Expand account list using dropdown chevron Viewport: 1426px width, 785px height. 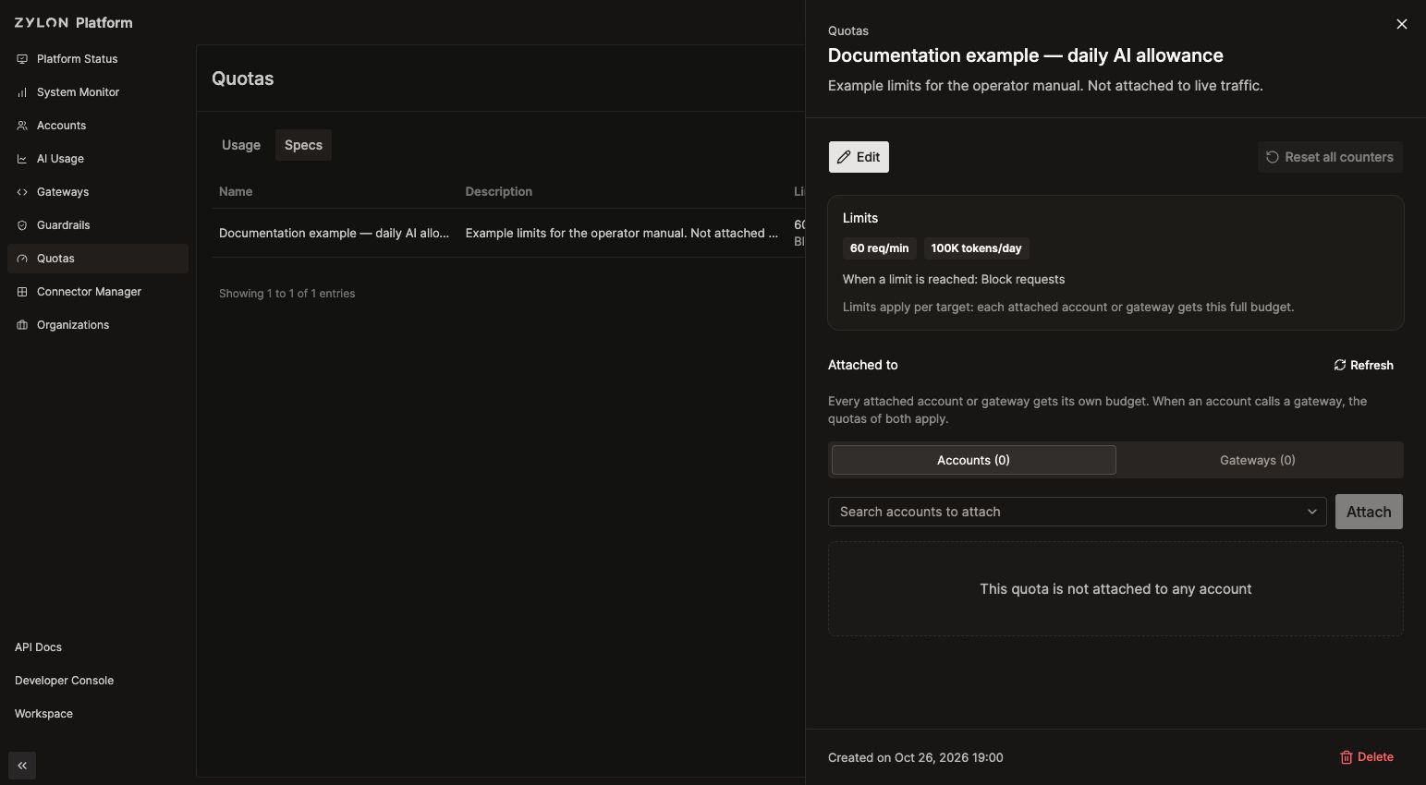coord(1311,512)
